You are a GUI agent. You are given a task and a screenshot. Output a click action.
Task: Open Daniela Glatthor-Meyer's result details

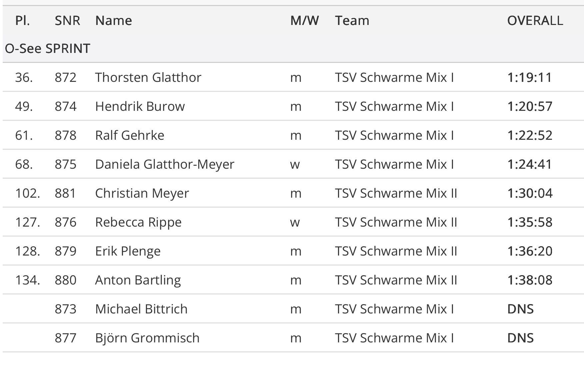point(165,164)
